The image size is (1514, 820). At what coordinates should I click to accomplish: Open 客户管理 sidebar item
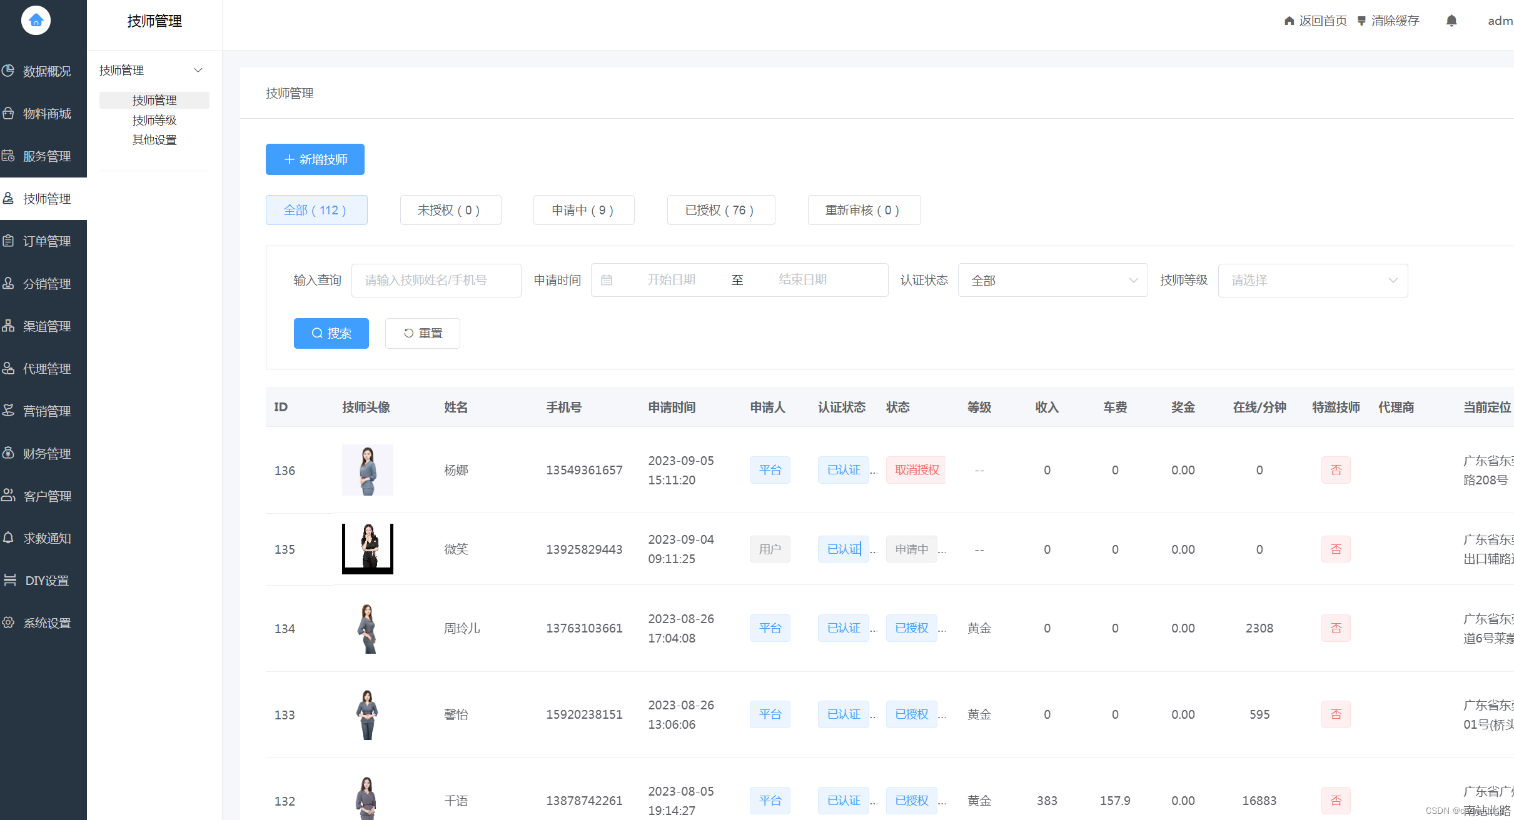tap(43, 496)
